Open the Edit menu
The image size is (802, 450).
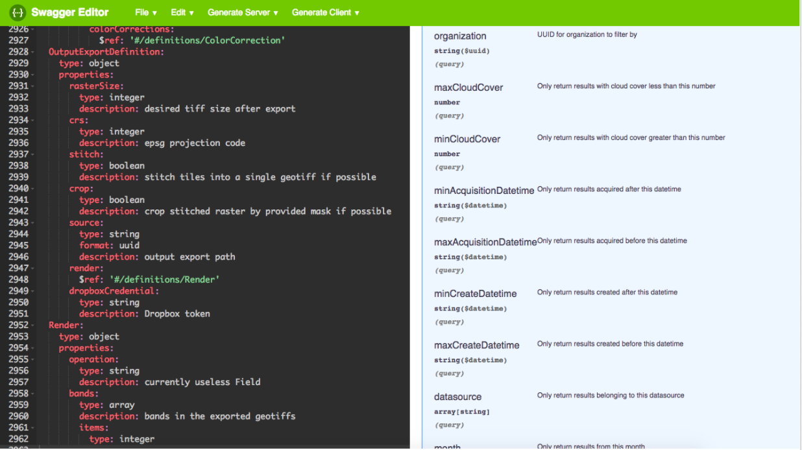(x=182, y=12)
